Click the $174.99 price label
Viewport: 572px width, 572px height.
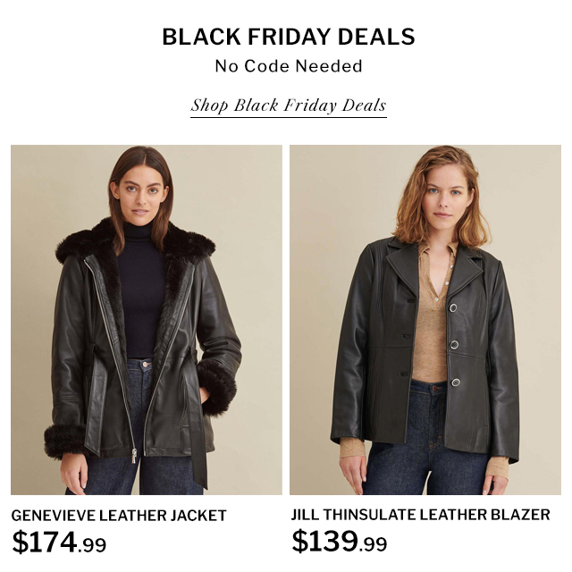[x=59, y=543]
